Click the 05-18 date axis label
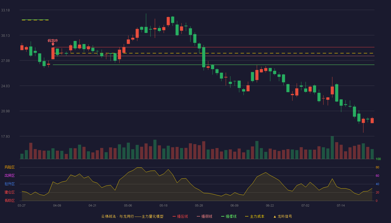Image resolution: width=391 pixels, height=223 pixels. (x=163, y=205)
